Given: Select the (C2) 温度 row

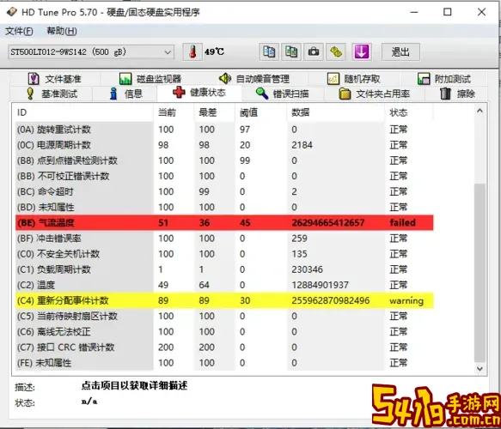Looking at the screenshot, I should (224, 285).
